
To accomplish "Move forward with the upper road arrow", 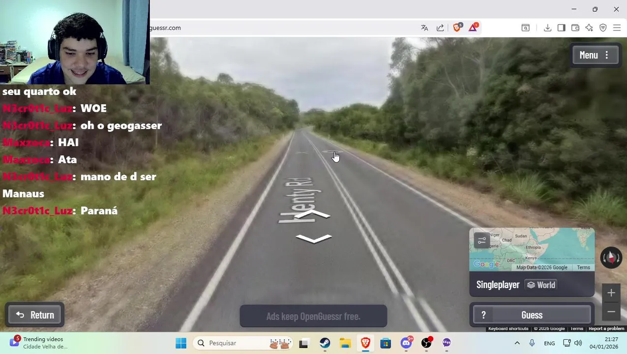I will [313, 215].
